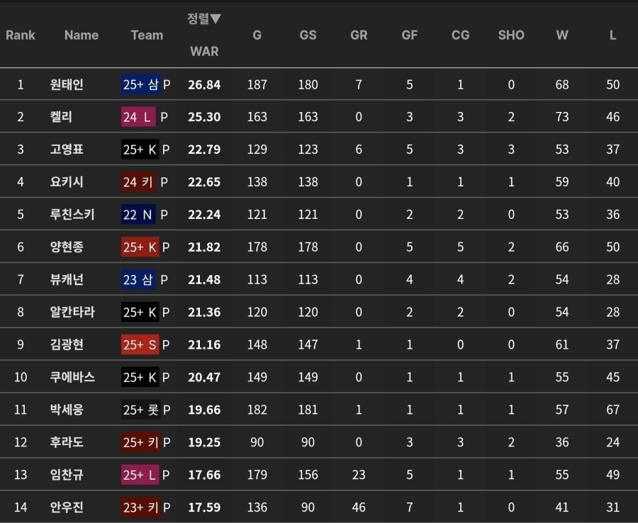Click 박세웅's 25+ 롯 team badge
Image resolution: width=638 pixels, height=523 pixels.
(x=140, y=410)
